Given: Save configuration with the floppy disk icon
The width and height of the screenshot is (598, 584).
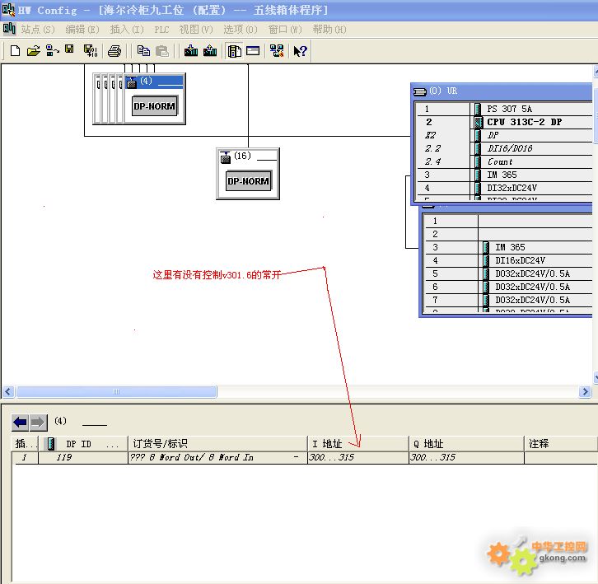Looking at the screenshot, I should 69,49.
